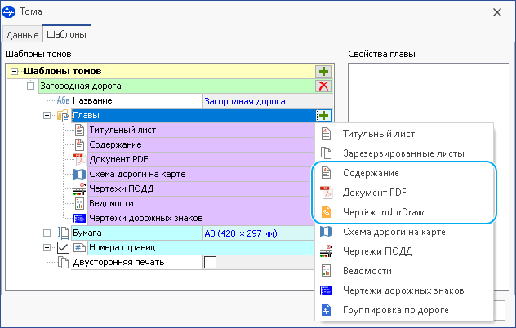Select Чертежи ПОДД chapter in tree

tap(201, 188)
